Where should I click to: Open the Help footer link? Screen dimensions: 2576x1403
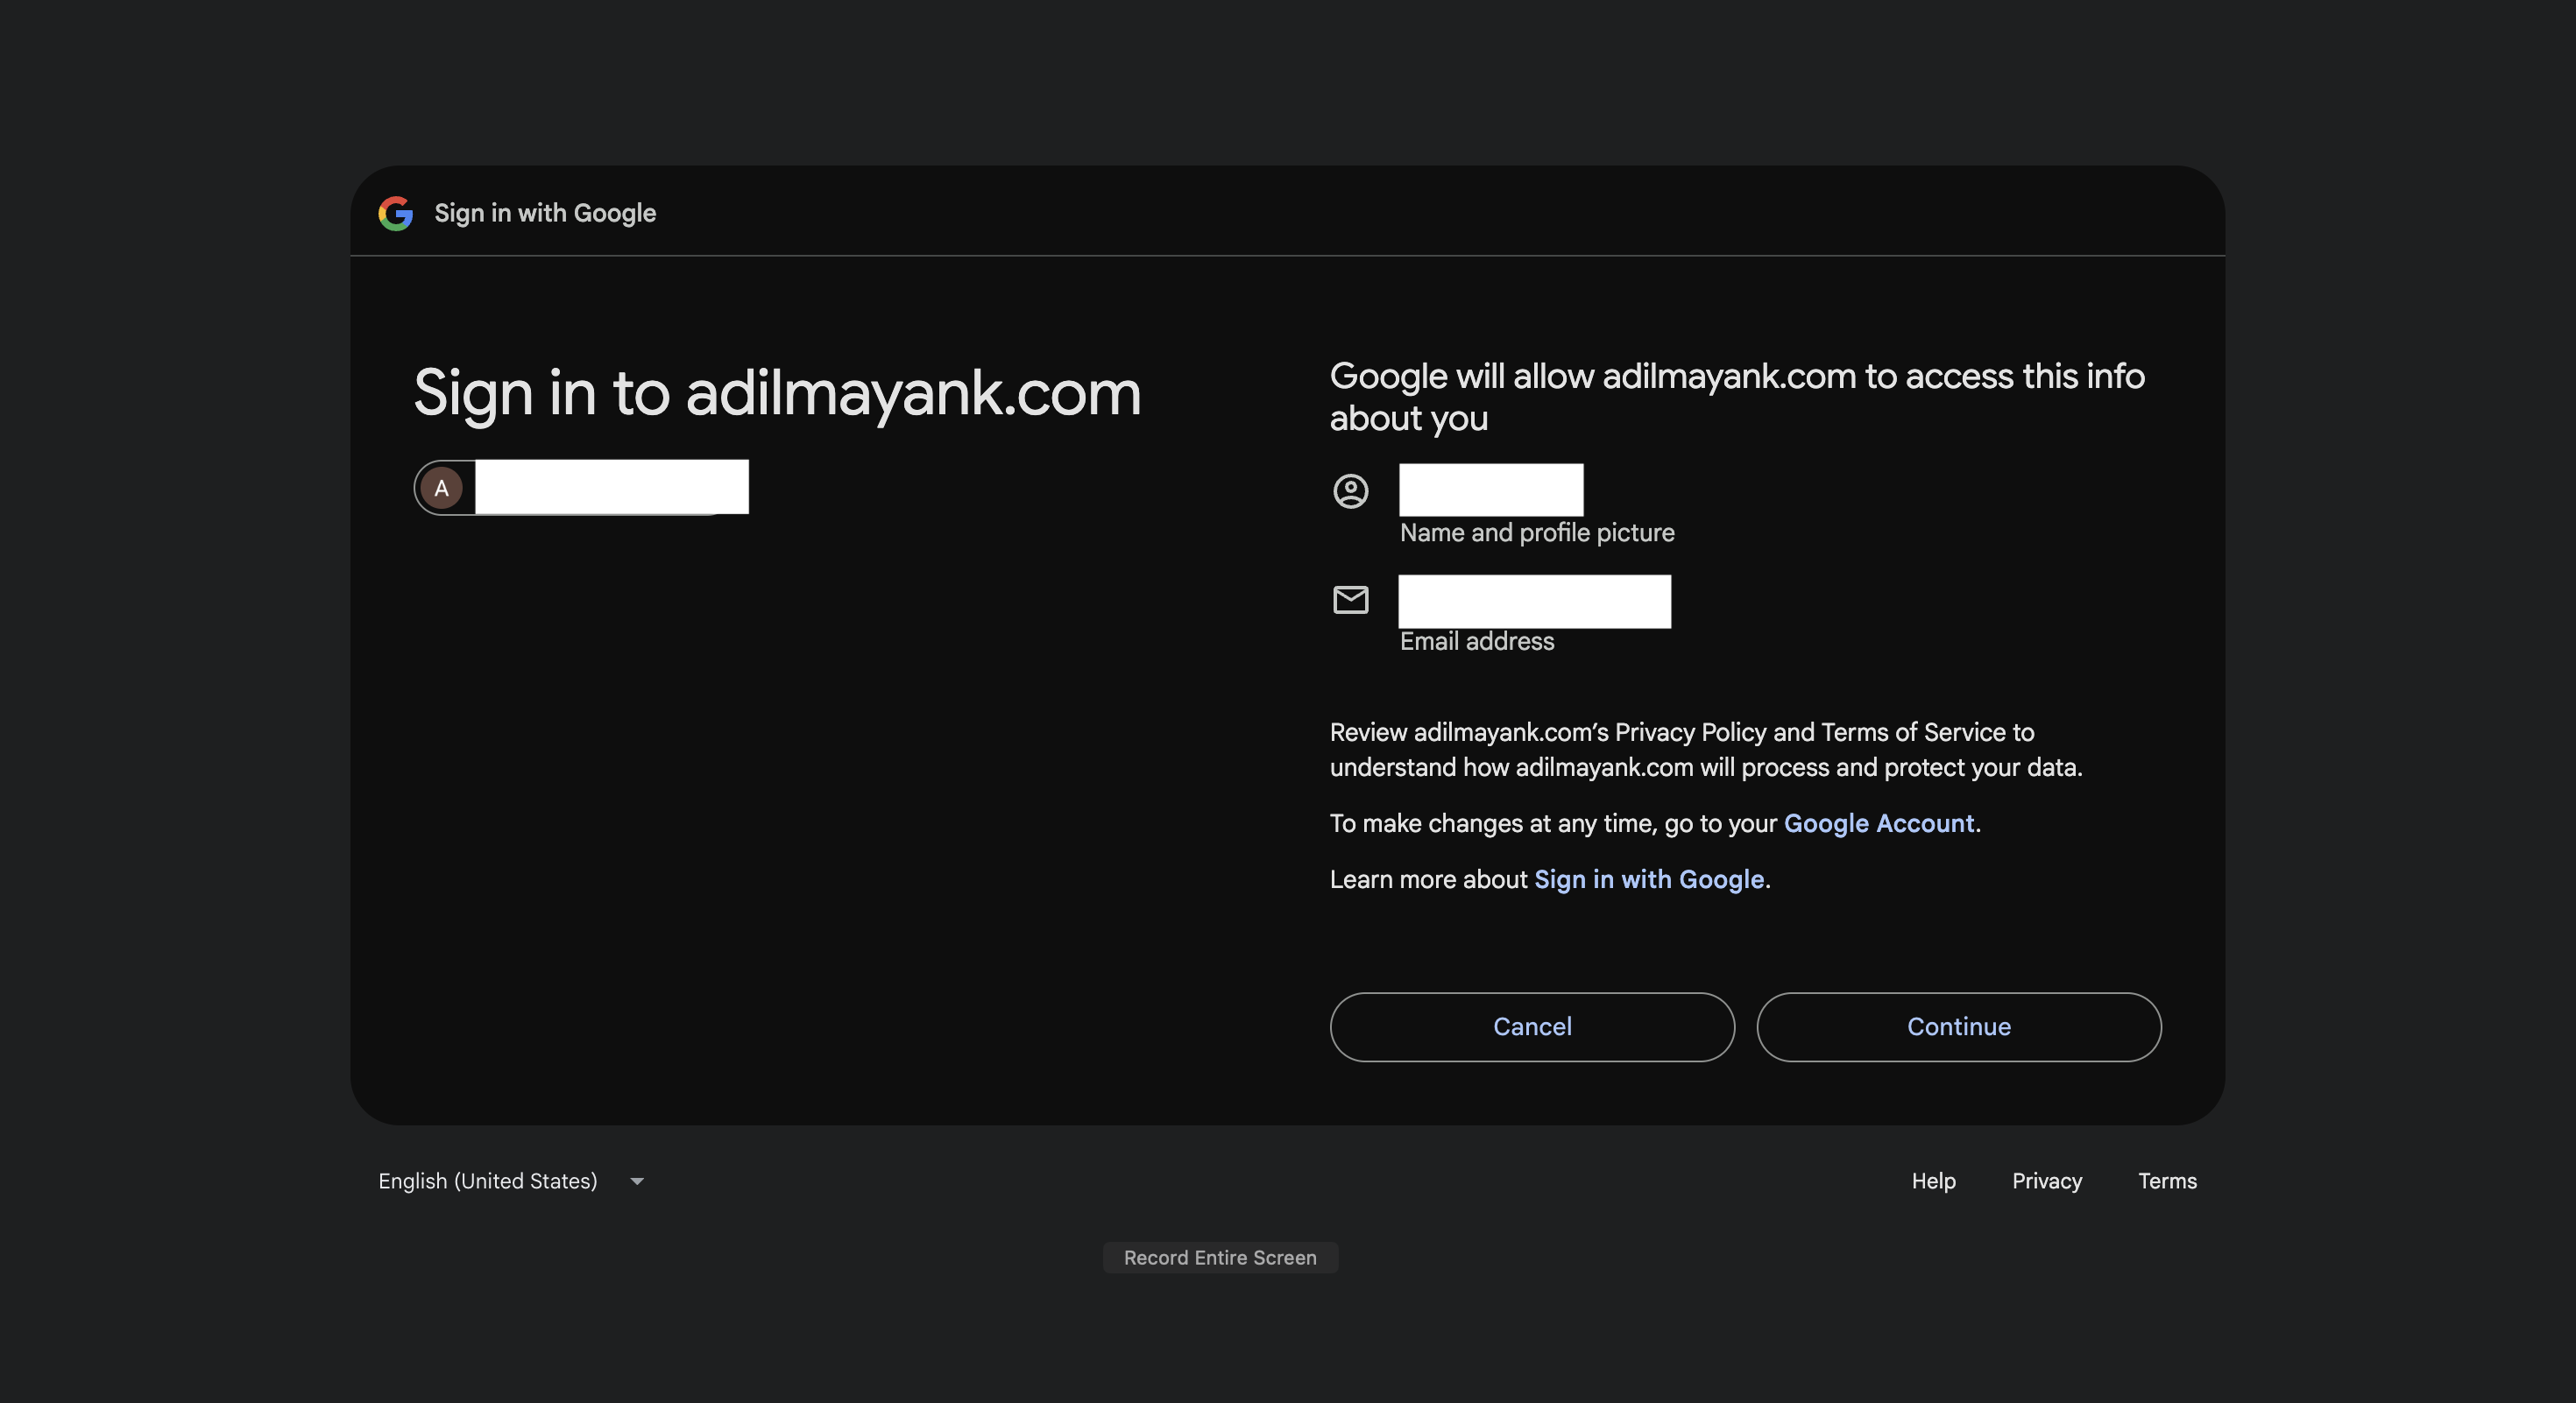(x=1933, y=1181)
